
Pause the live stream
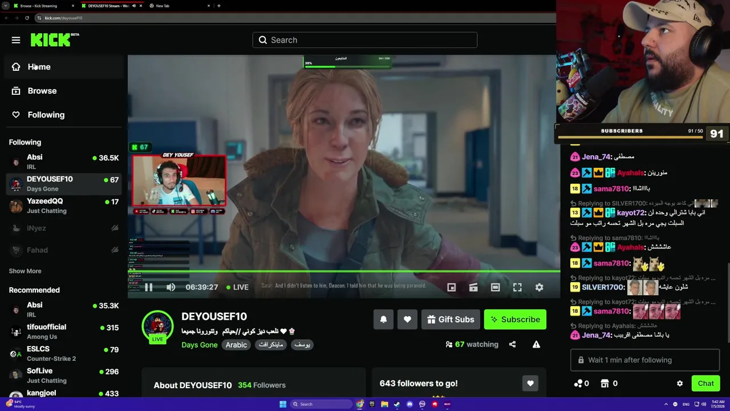148,287
